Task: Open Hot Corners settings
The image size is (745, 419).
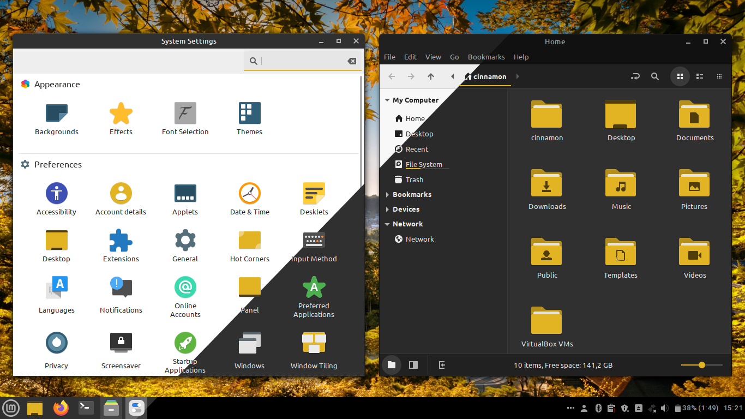Action: tap(250, 246)
